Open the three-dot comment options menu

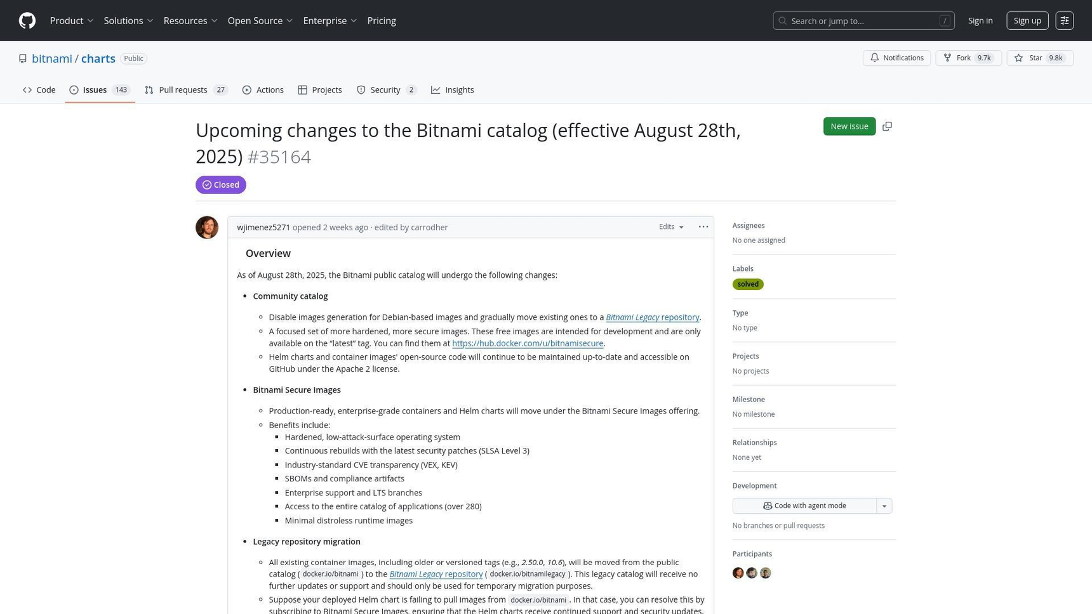click(x=703, y=227)
